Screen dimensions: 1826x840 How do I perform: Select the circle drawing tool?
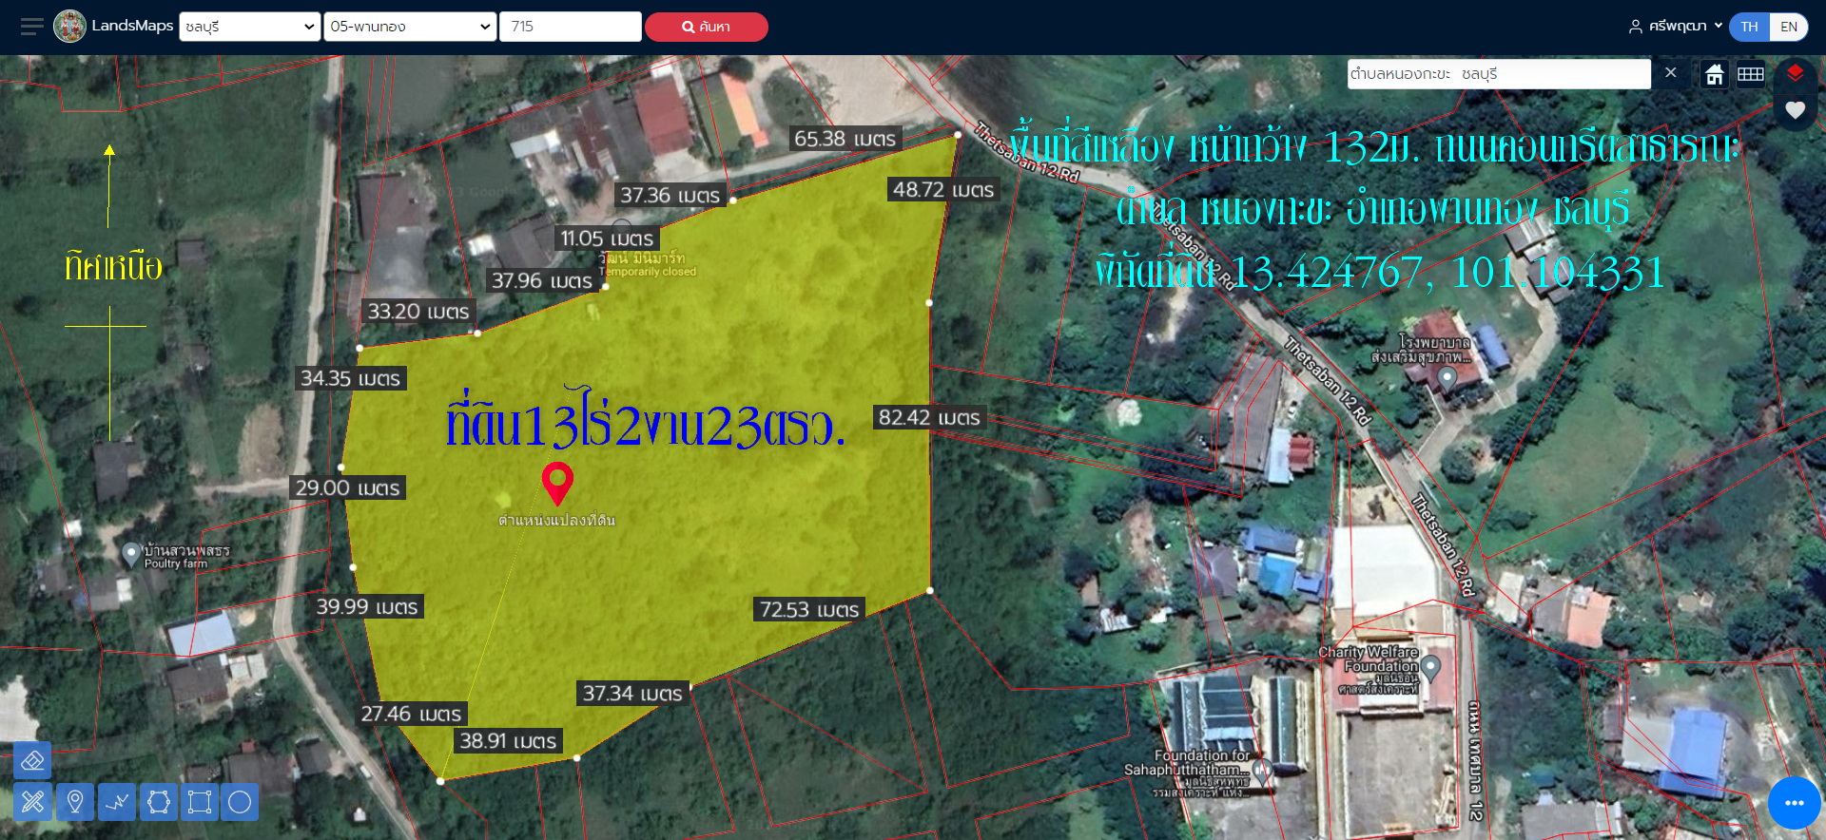point(240,802)
